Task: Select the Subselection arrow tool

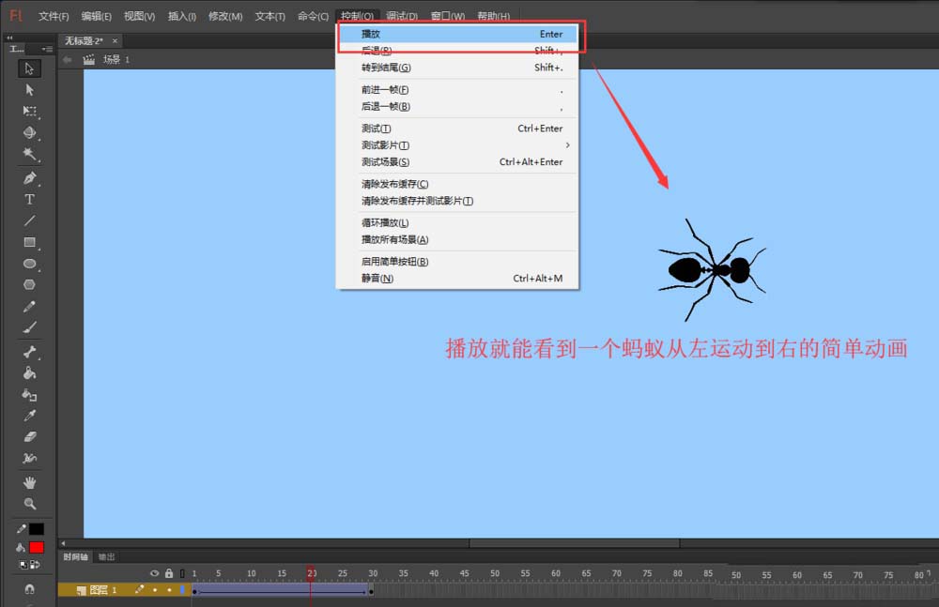Action: coord(29,90)
